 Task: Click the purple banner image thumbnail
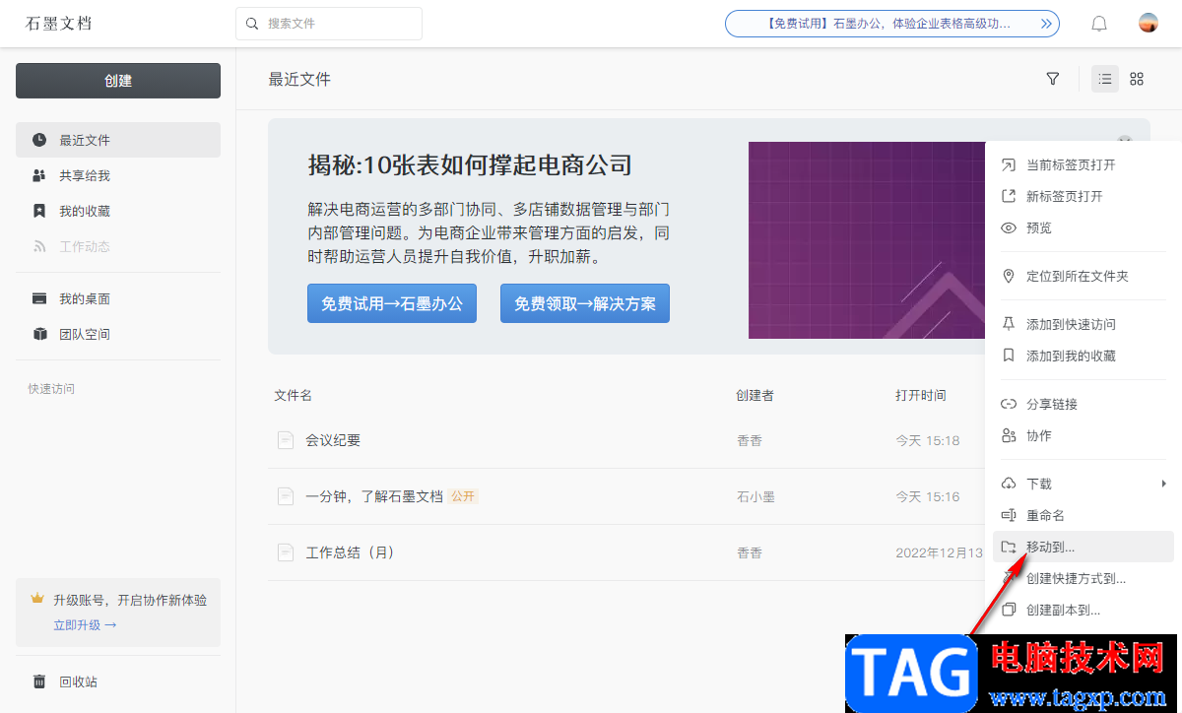pos(867,240)
